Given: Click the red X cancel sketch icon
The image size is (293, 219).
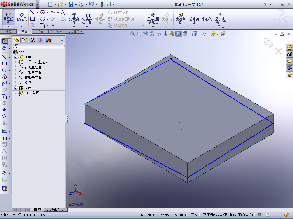Looking at the screenshot, I should (x=278, y=51).
